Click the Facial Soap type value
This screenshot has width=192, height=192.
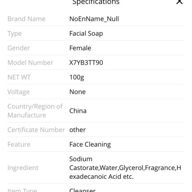click(x=86, y=34)
